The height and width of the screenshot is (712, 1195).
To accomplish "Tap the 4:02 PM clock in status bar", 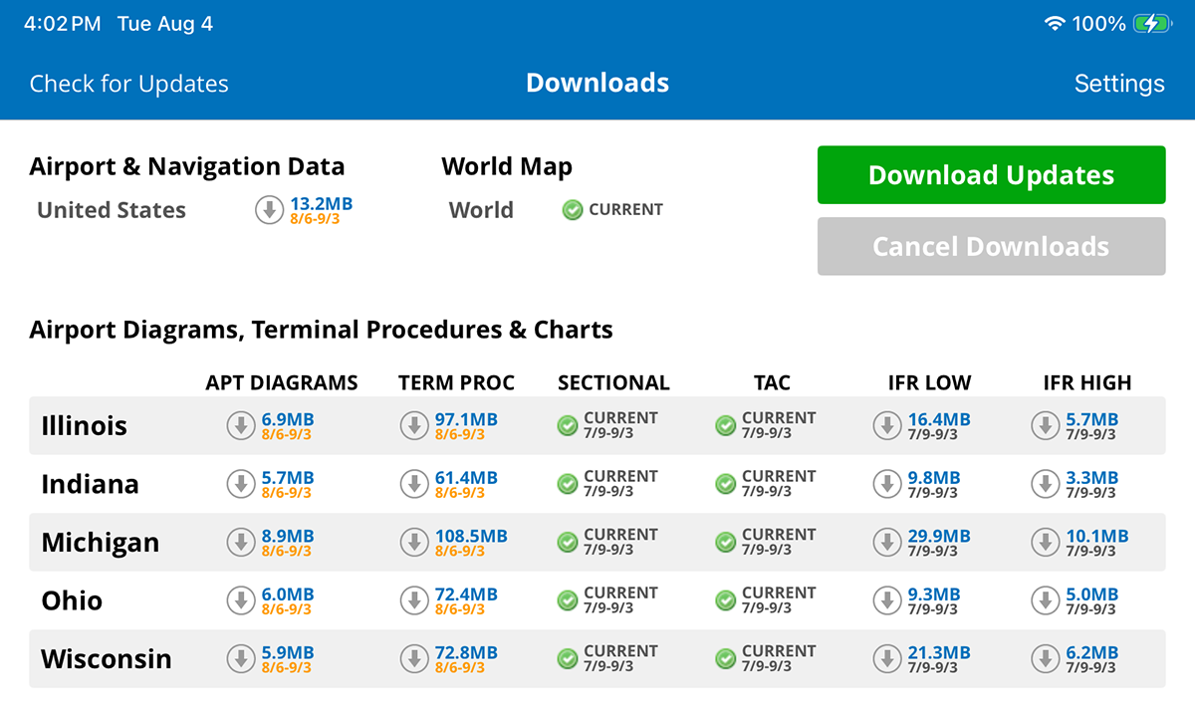I will 62,24.
